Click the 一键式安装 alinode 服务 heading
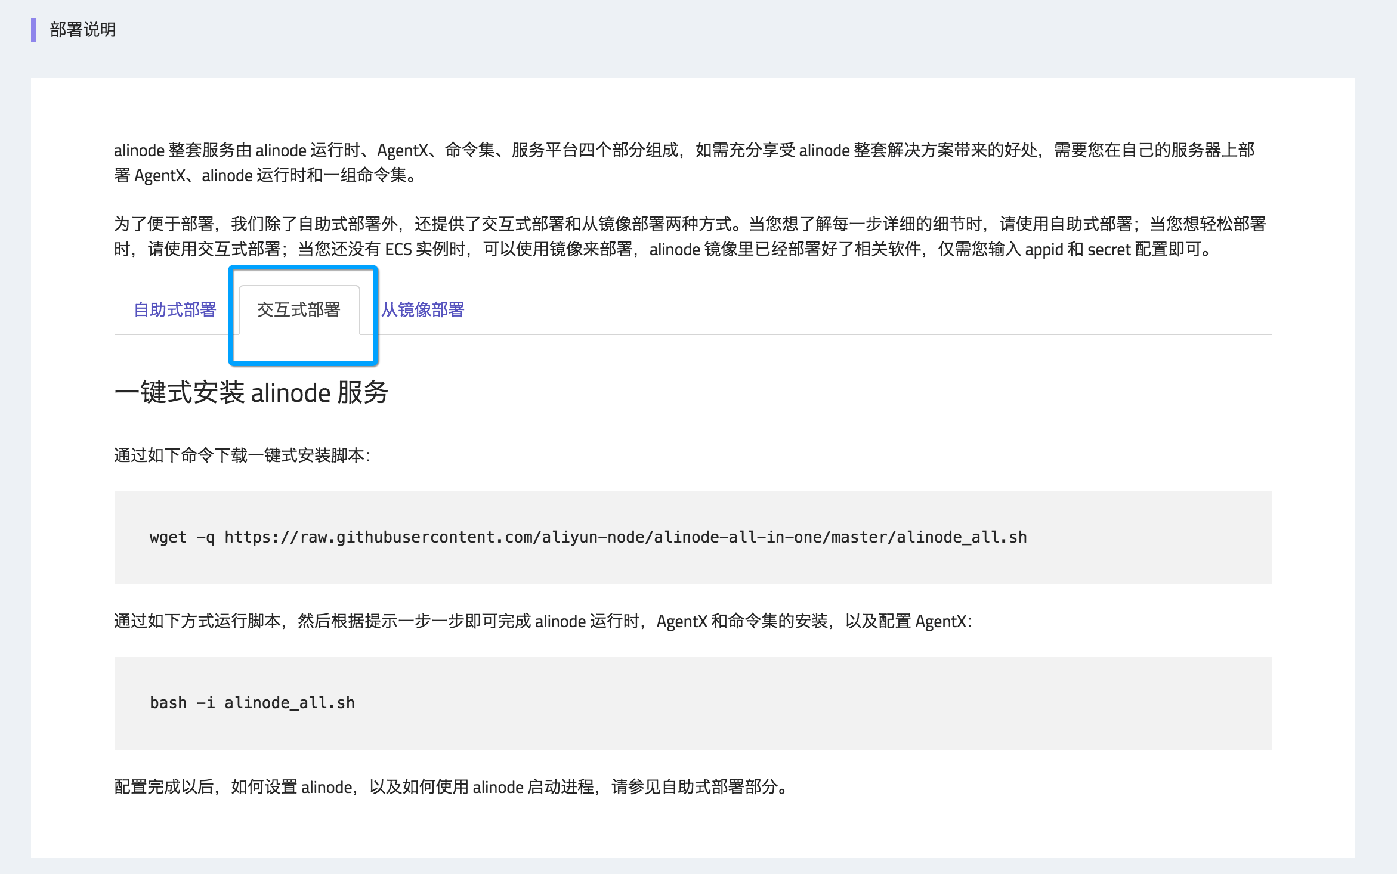The width and height of the screenshot is (1397, 874). coord(251,393)
